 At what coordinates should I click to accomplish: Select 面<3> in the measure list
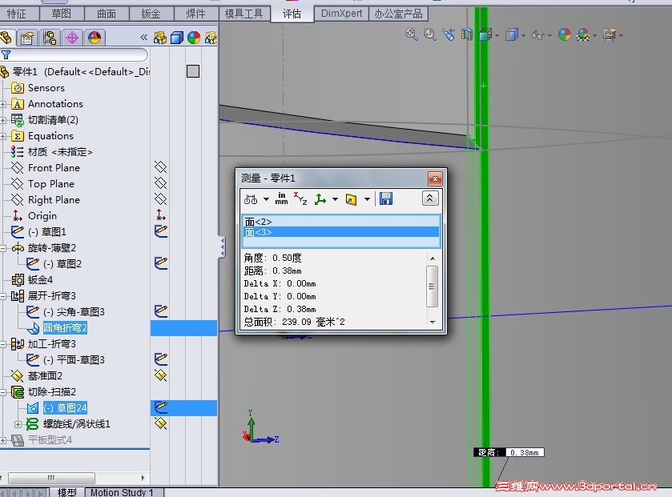[340, 232]
